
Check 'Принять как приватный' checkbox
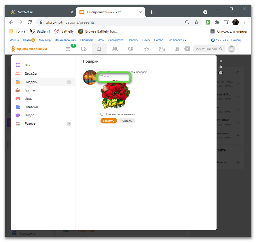[x=102, y=114]
